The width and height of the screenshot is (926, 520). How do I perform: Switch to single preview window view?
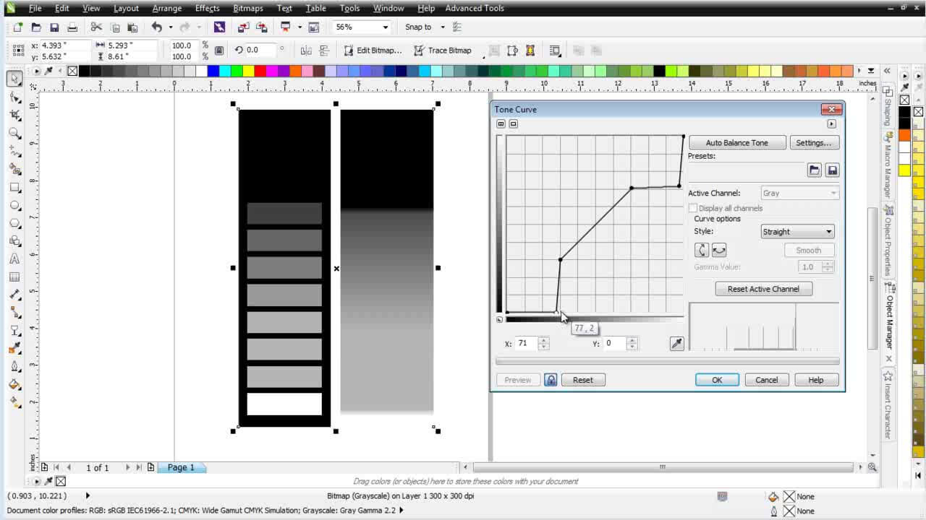(514, 124)
